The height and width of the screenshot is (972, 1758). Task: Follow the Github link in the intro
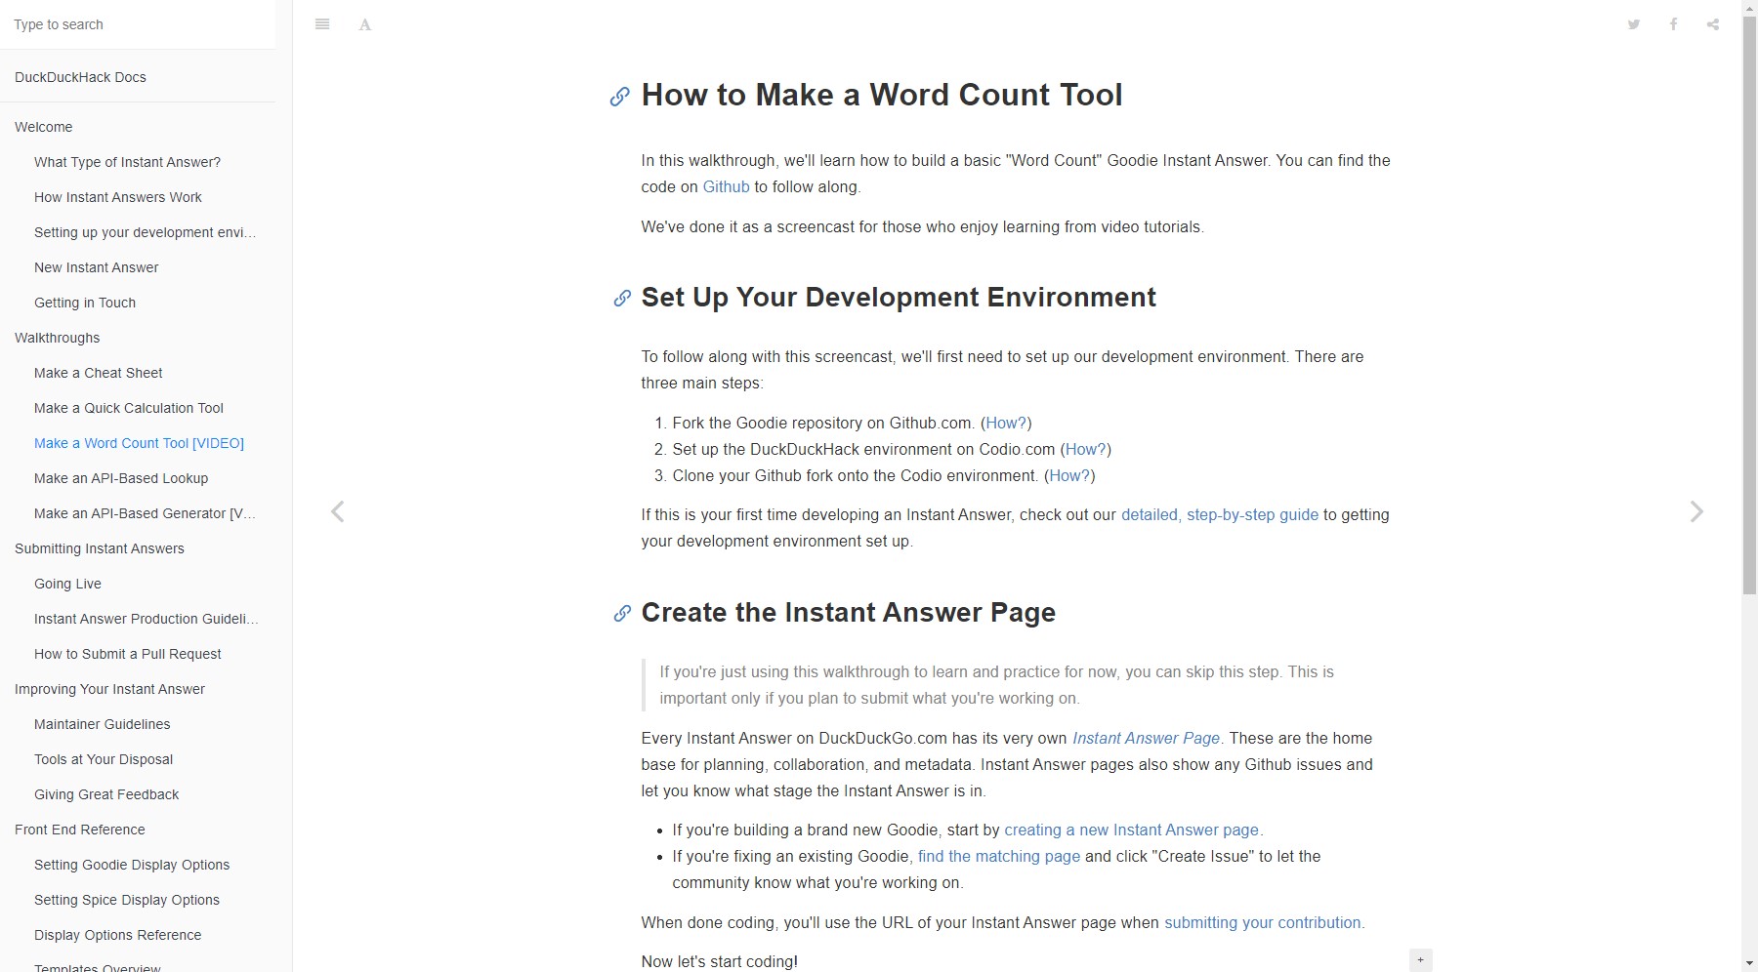[726, 186]
